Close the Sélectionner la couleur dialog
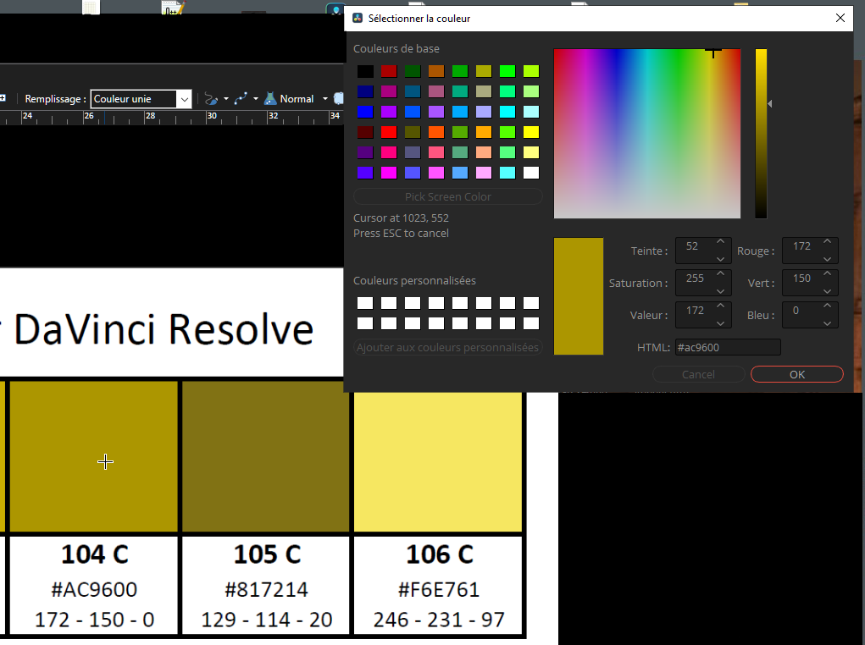 point(840,18)
